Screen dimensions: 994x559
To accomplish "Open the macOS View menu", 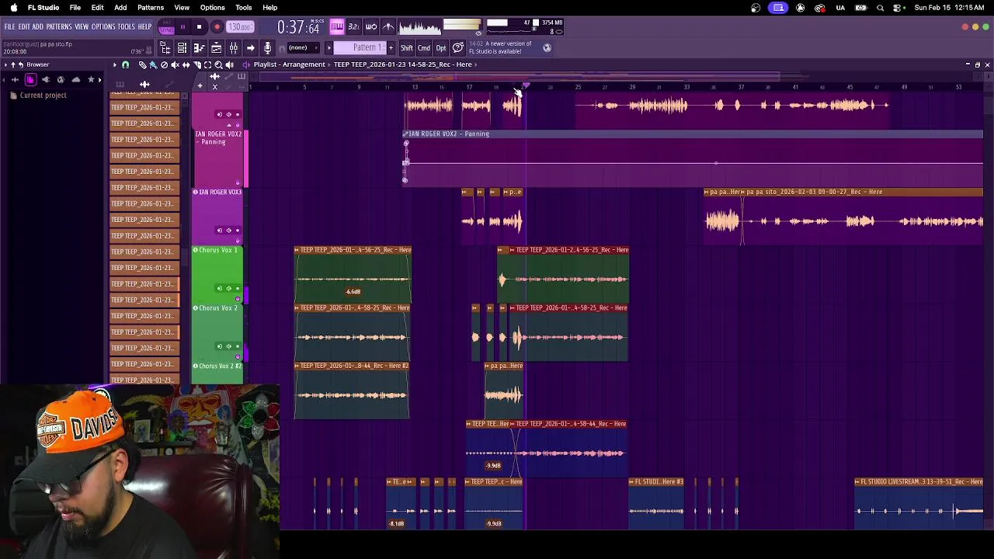I will tap(182, 8).
